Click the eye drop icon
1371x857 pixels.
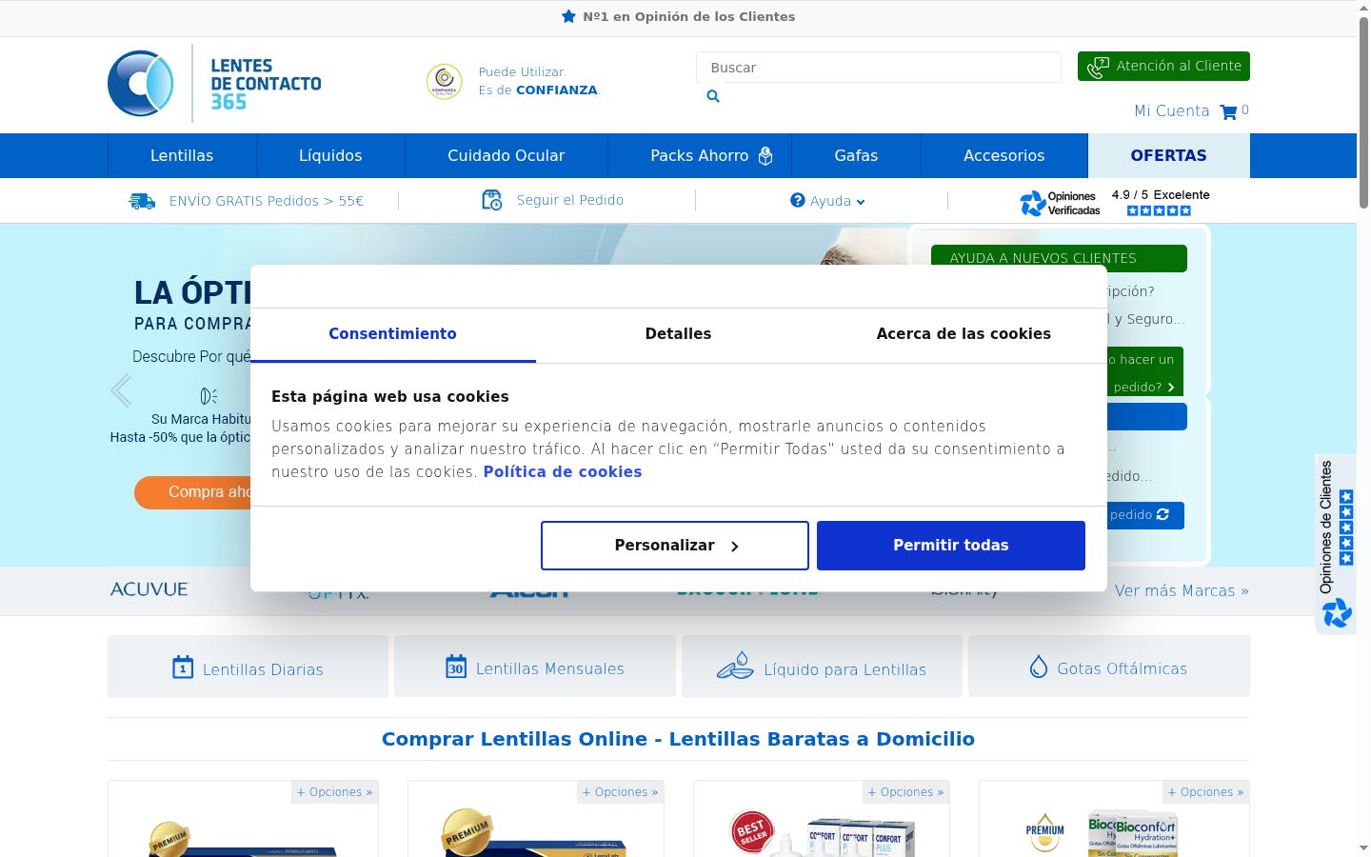(x=1039, y=667)
